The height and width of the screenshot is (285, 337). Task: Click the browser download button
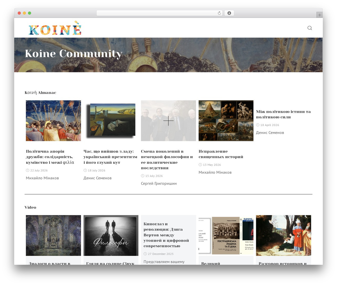(229, 13)
